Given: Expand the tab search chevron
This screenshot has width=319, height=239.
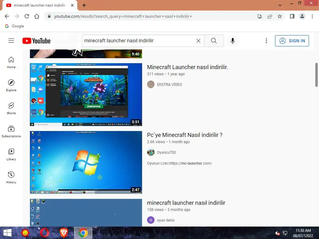Looking at the screenshot, I should tap(280, 5).
